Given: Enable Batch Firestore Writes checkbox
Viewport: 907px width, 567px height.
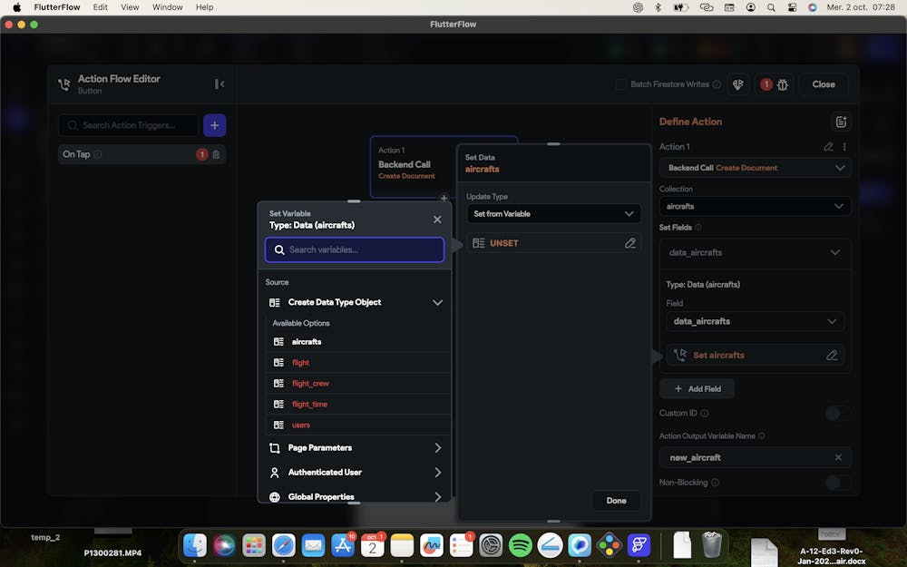Looking at the screenshot, I should [620, 84].
